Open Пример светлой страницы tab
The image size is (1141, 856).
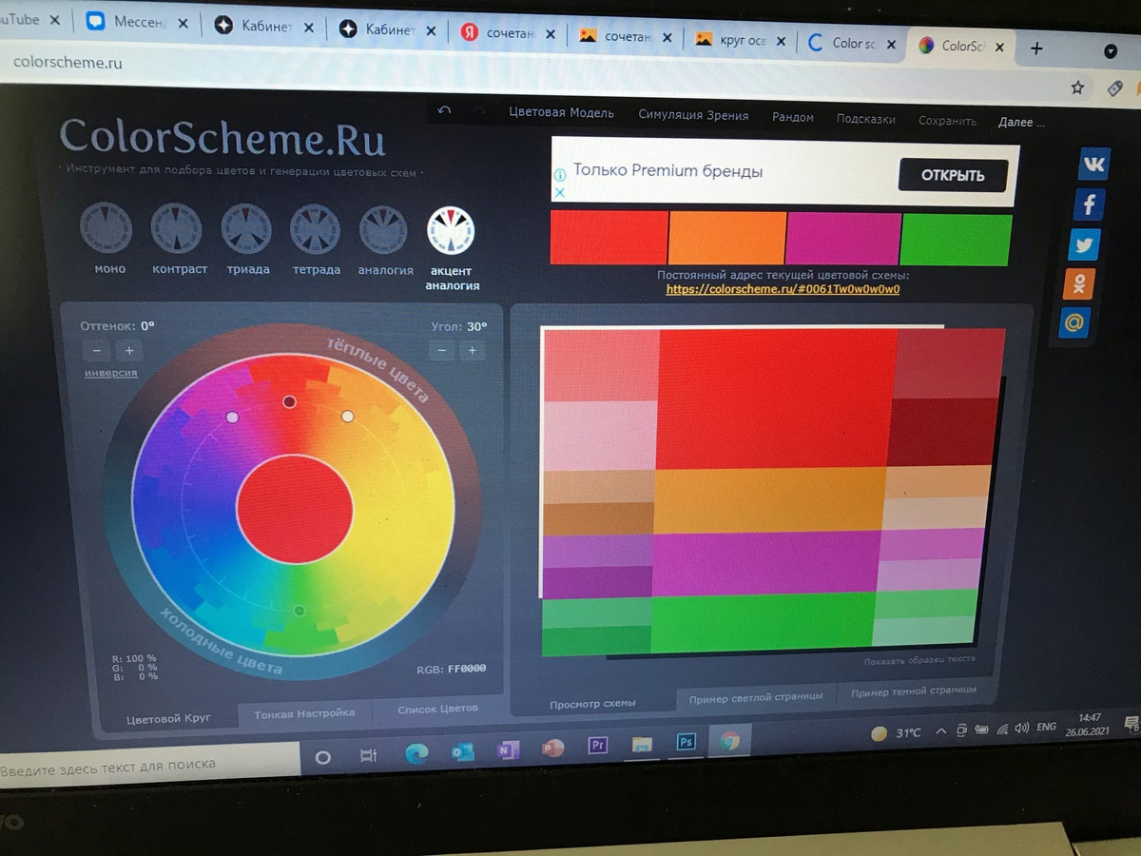(756, 697)
